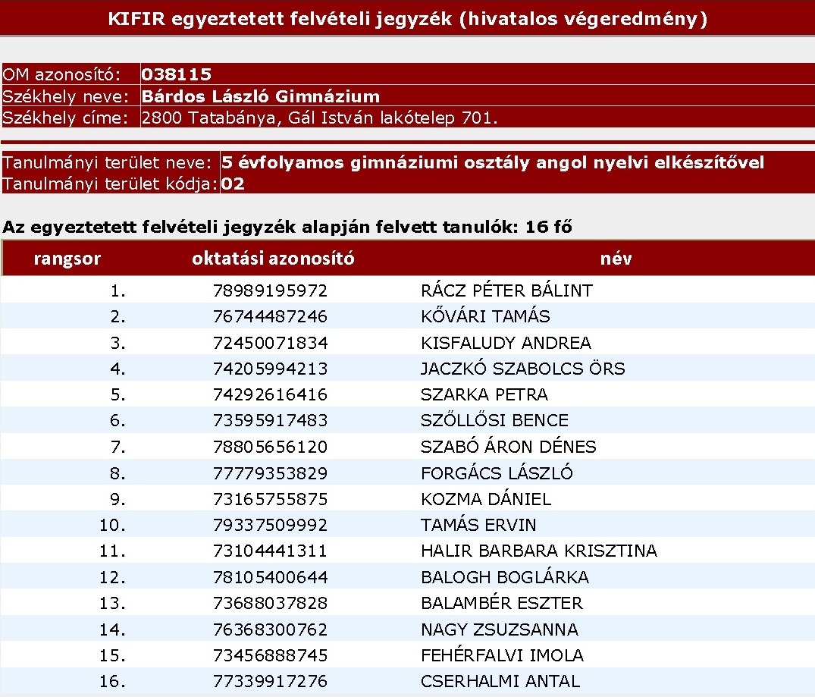Select the name FORGÁCS LÁSZLÓ
The image size is (815, 697).
497,473
